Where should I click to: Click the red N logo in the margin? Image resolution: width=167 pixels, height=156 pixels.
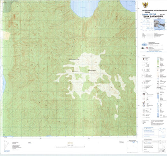pyautogui.click(x=147, y=48)
